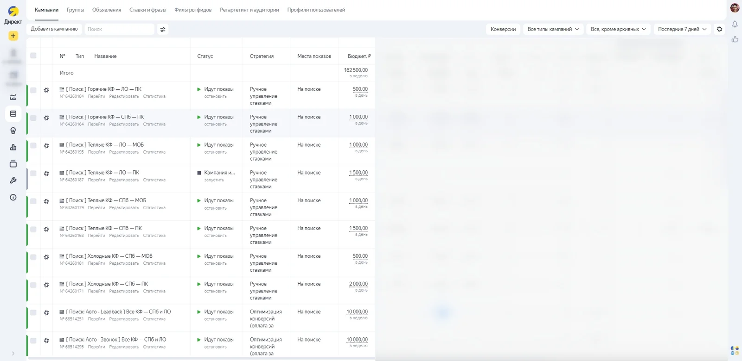Select checkbox for Теплые КФ — ЛО — ПК
The height and width of the screenshot is (361, 742).
coord(33,174)
